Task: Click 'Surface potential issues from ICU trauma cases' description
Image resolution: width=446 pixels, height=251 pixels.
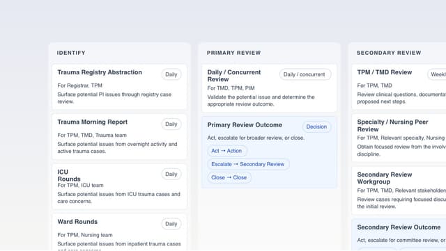Action: (x=118, y=197)
